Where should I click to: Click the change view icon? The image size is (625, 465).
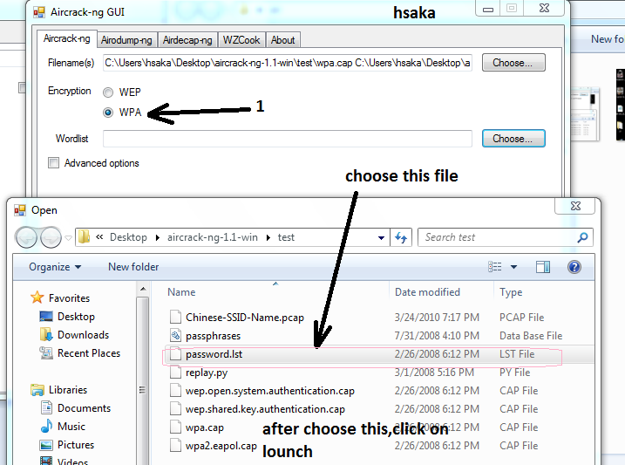494,267
